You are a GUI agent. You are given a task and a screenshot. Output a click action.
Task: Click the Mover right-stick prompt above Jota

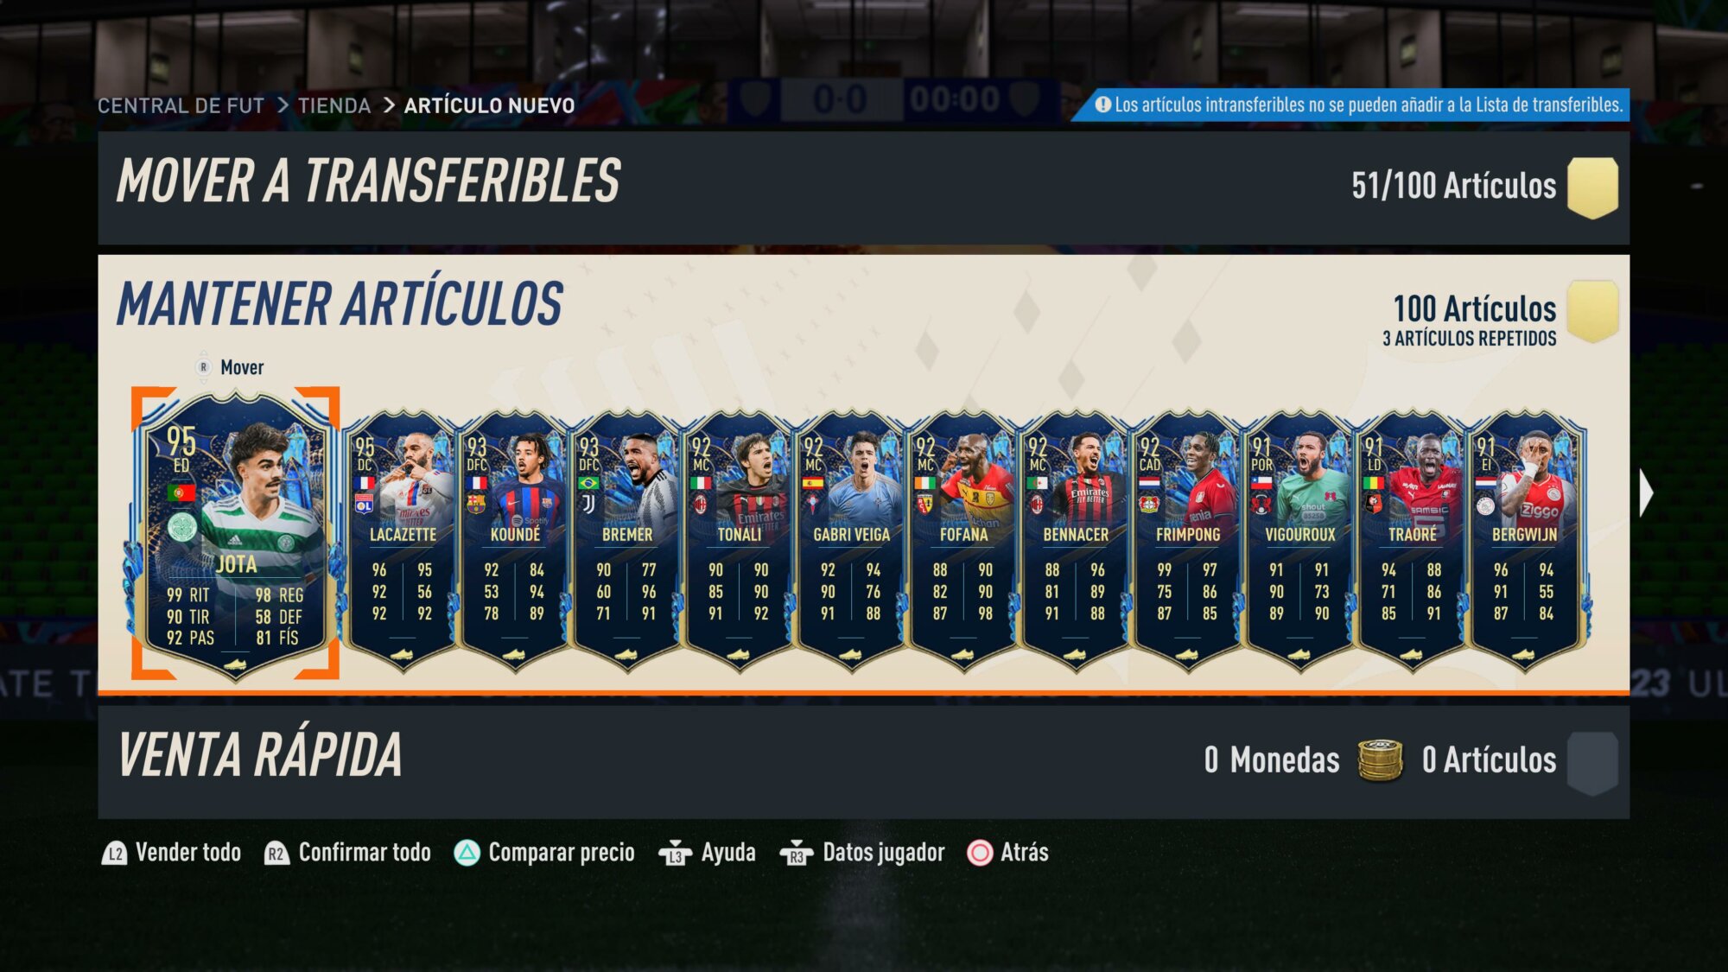tap(231, 367)
